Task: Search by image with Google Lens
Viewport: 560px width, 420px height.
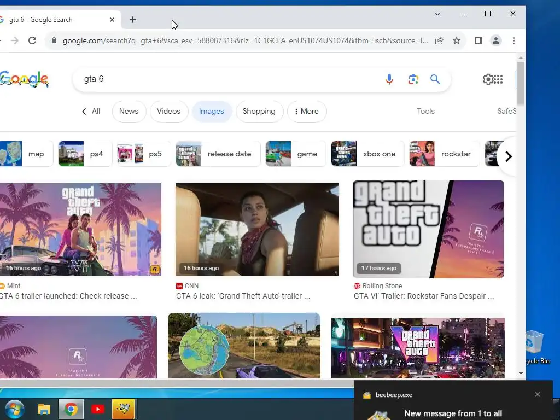Action: pos(413,79)
